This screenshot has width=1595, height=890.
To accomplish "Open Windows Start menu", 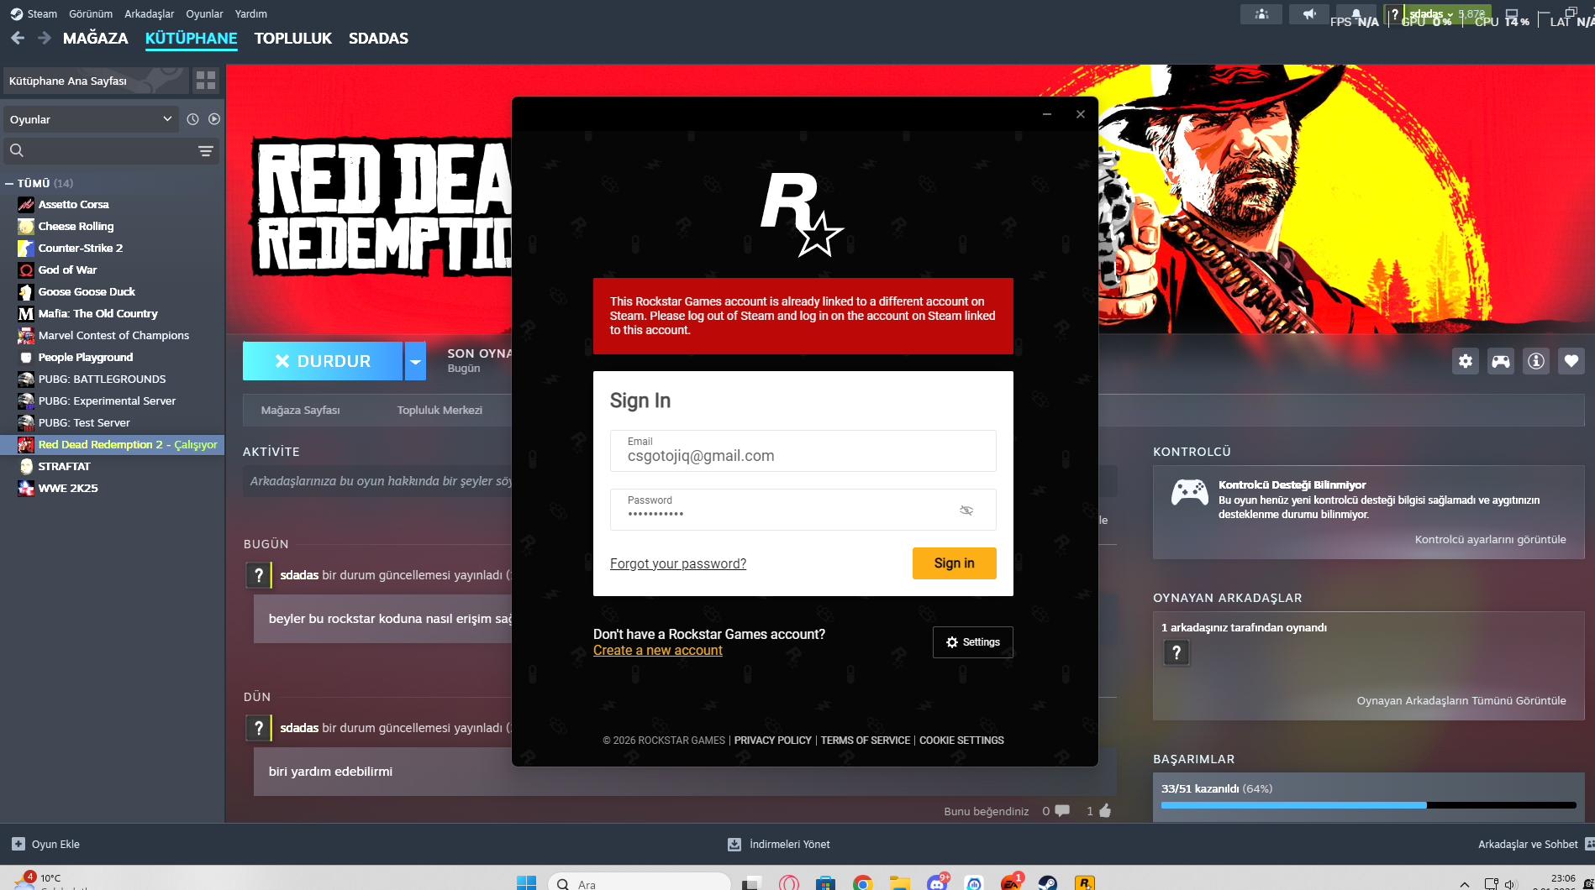I will click(x=526, y=882).
